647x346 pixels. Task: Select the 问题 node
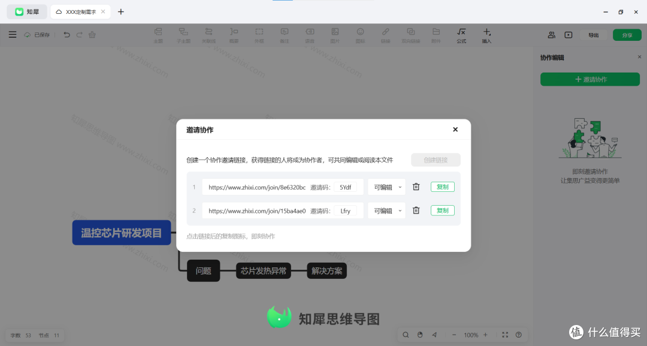204,271
